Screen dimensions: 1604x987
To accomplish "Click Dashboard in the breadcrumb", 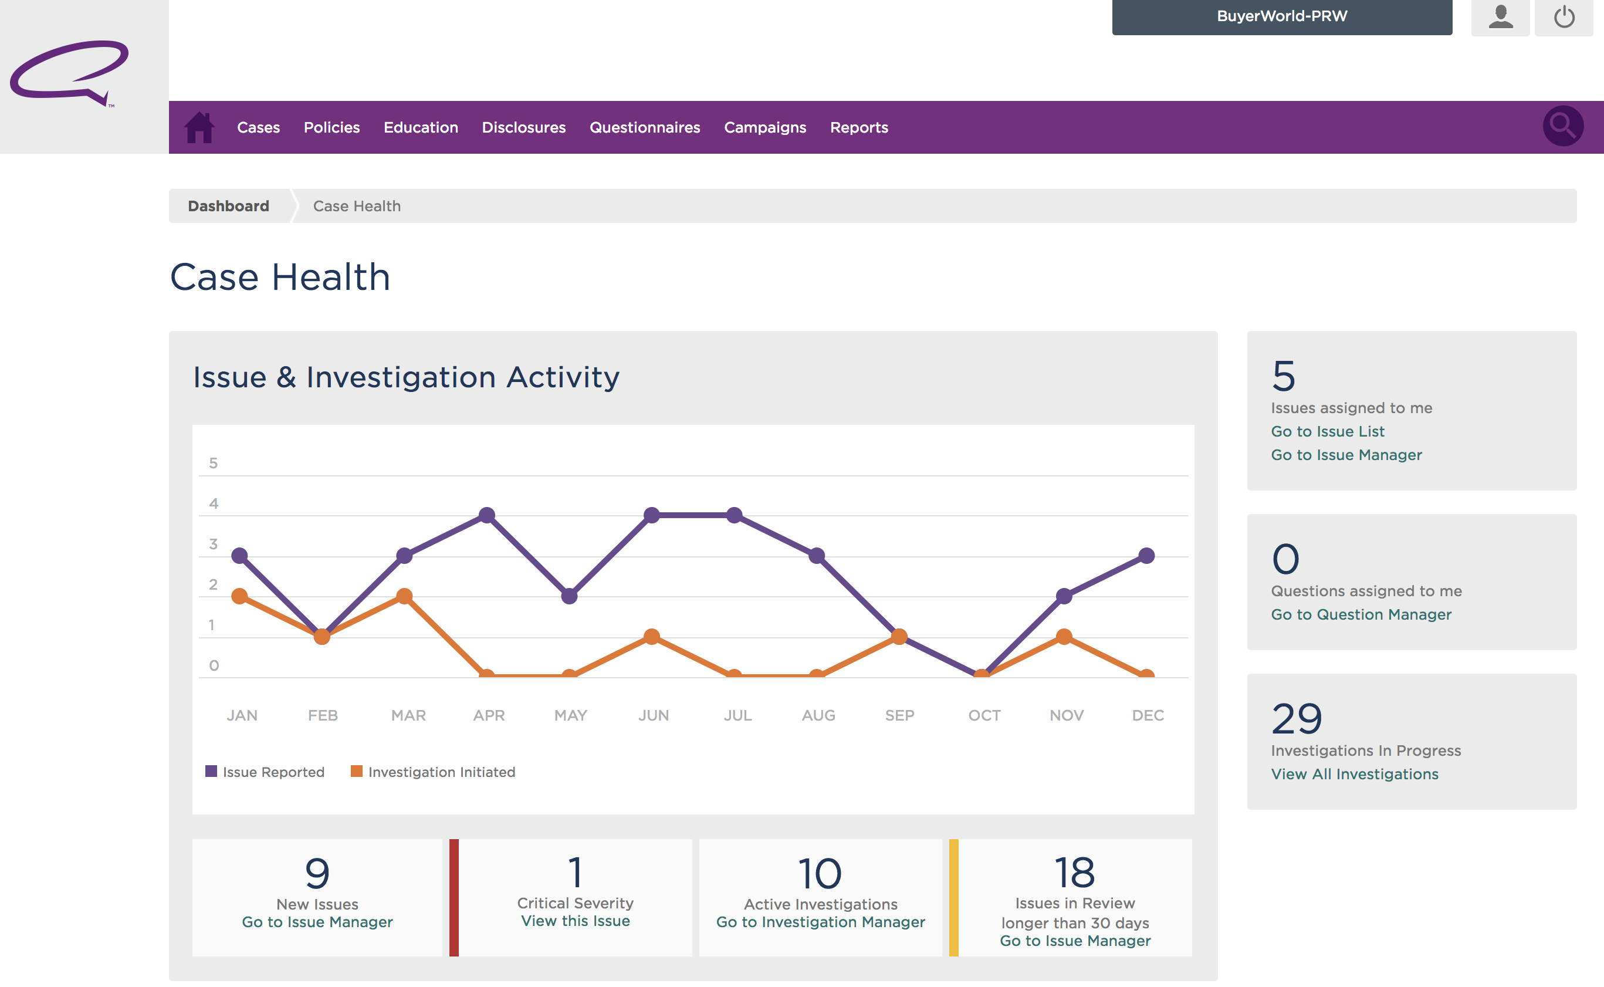I will (228, 207).
